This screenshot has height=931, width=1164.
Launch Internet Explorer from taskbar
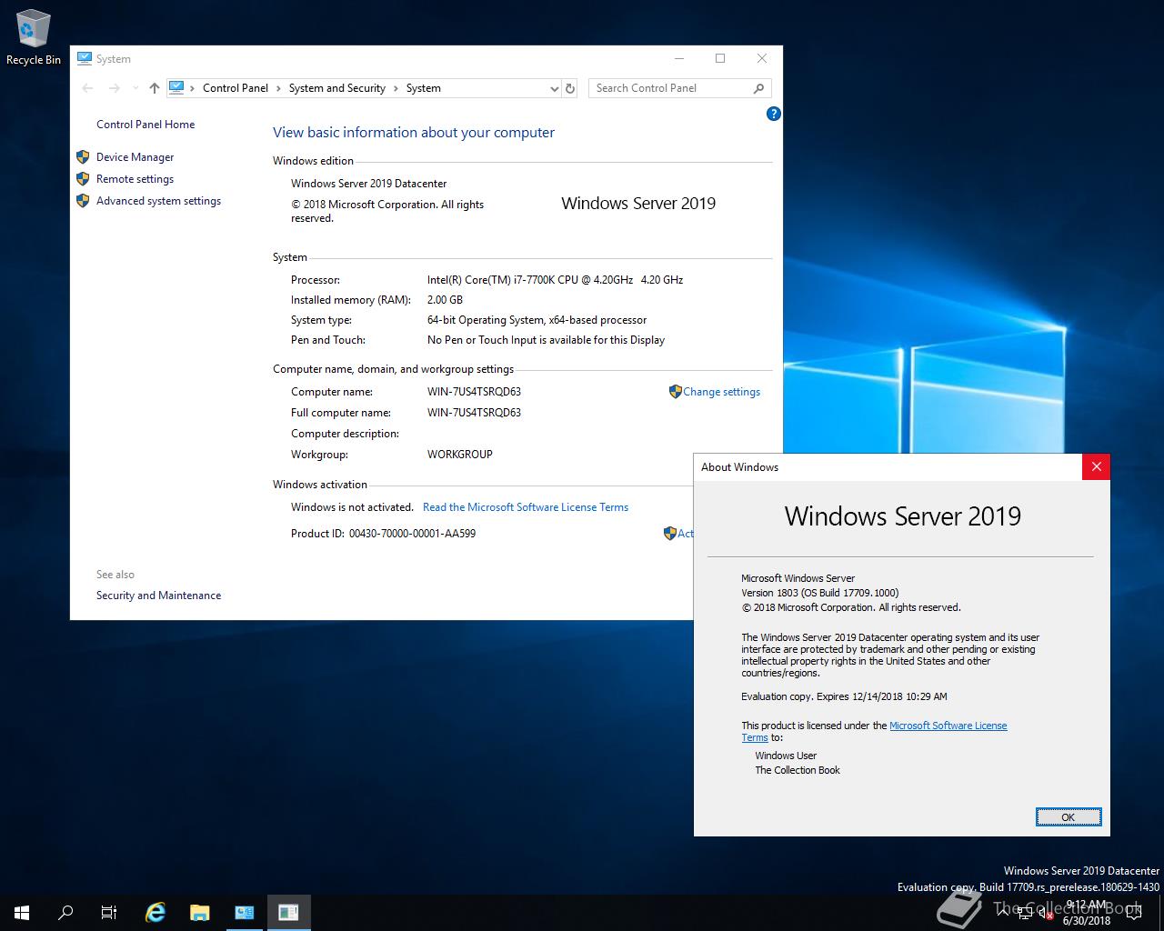(x=156, y=912)
